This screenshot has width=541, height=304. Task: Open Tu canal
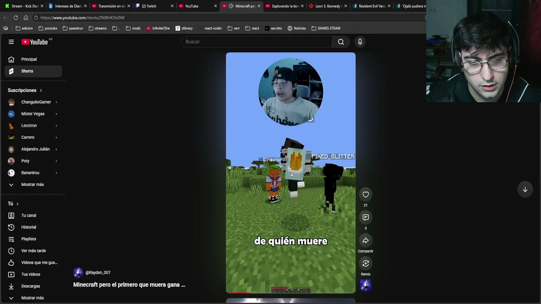33,215
